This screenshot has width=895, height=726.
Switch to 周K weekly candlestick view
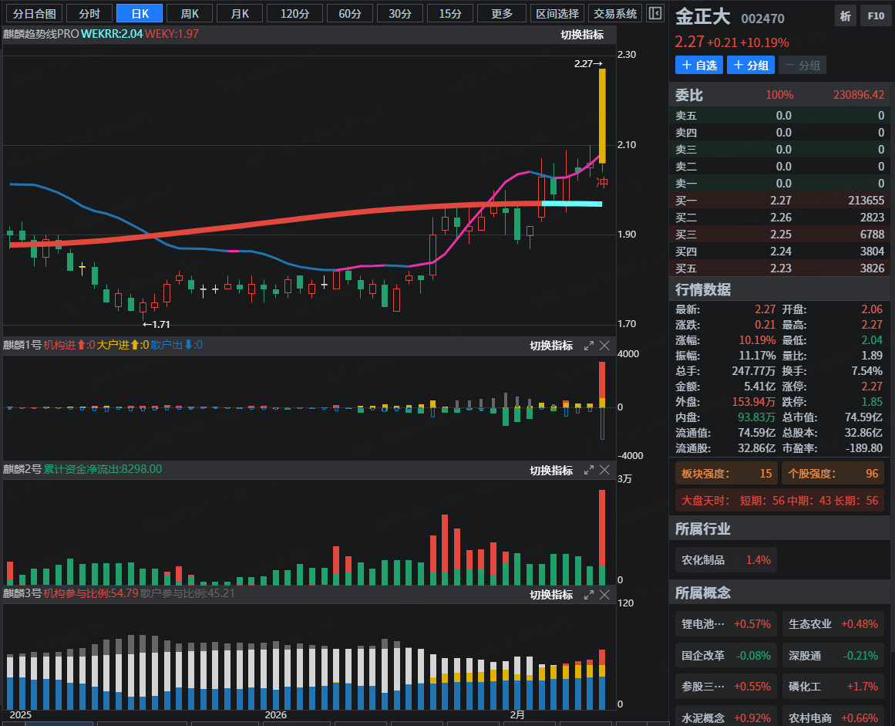(189, 14)
